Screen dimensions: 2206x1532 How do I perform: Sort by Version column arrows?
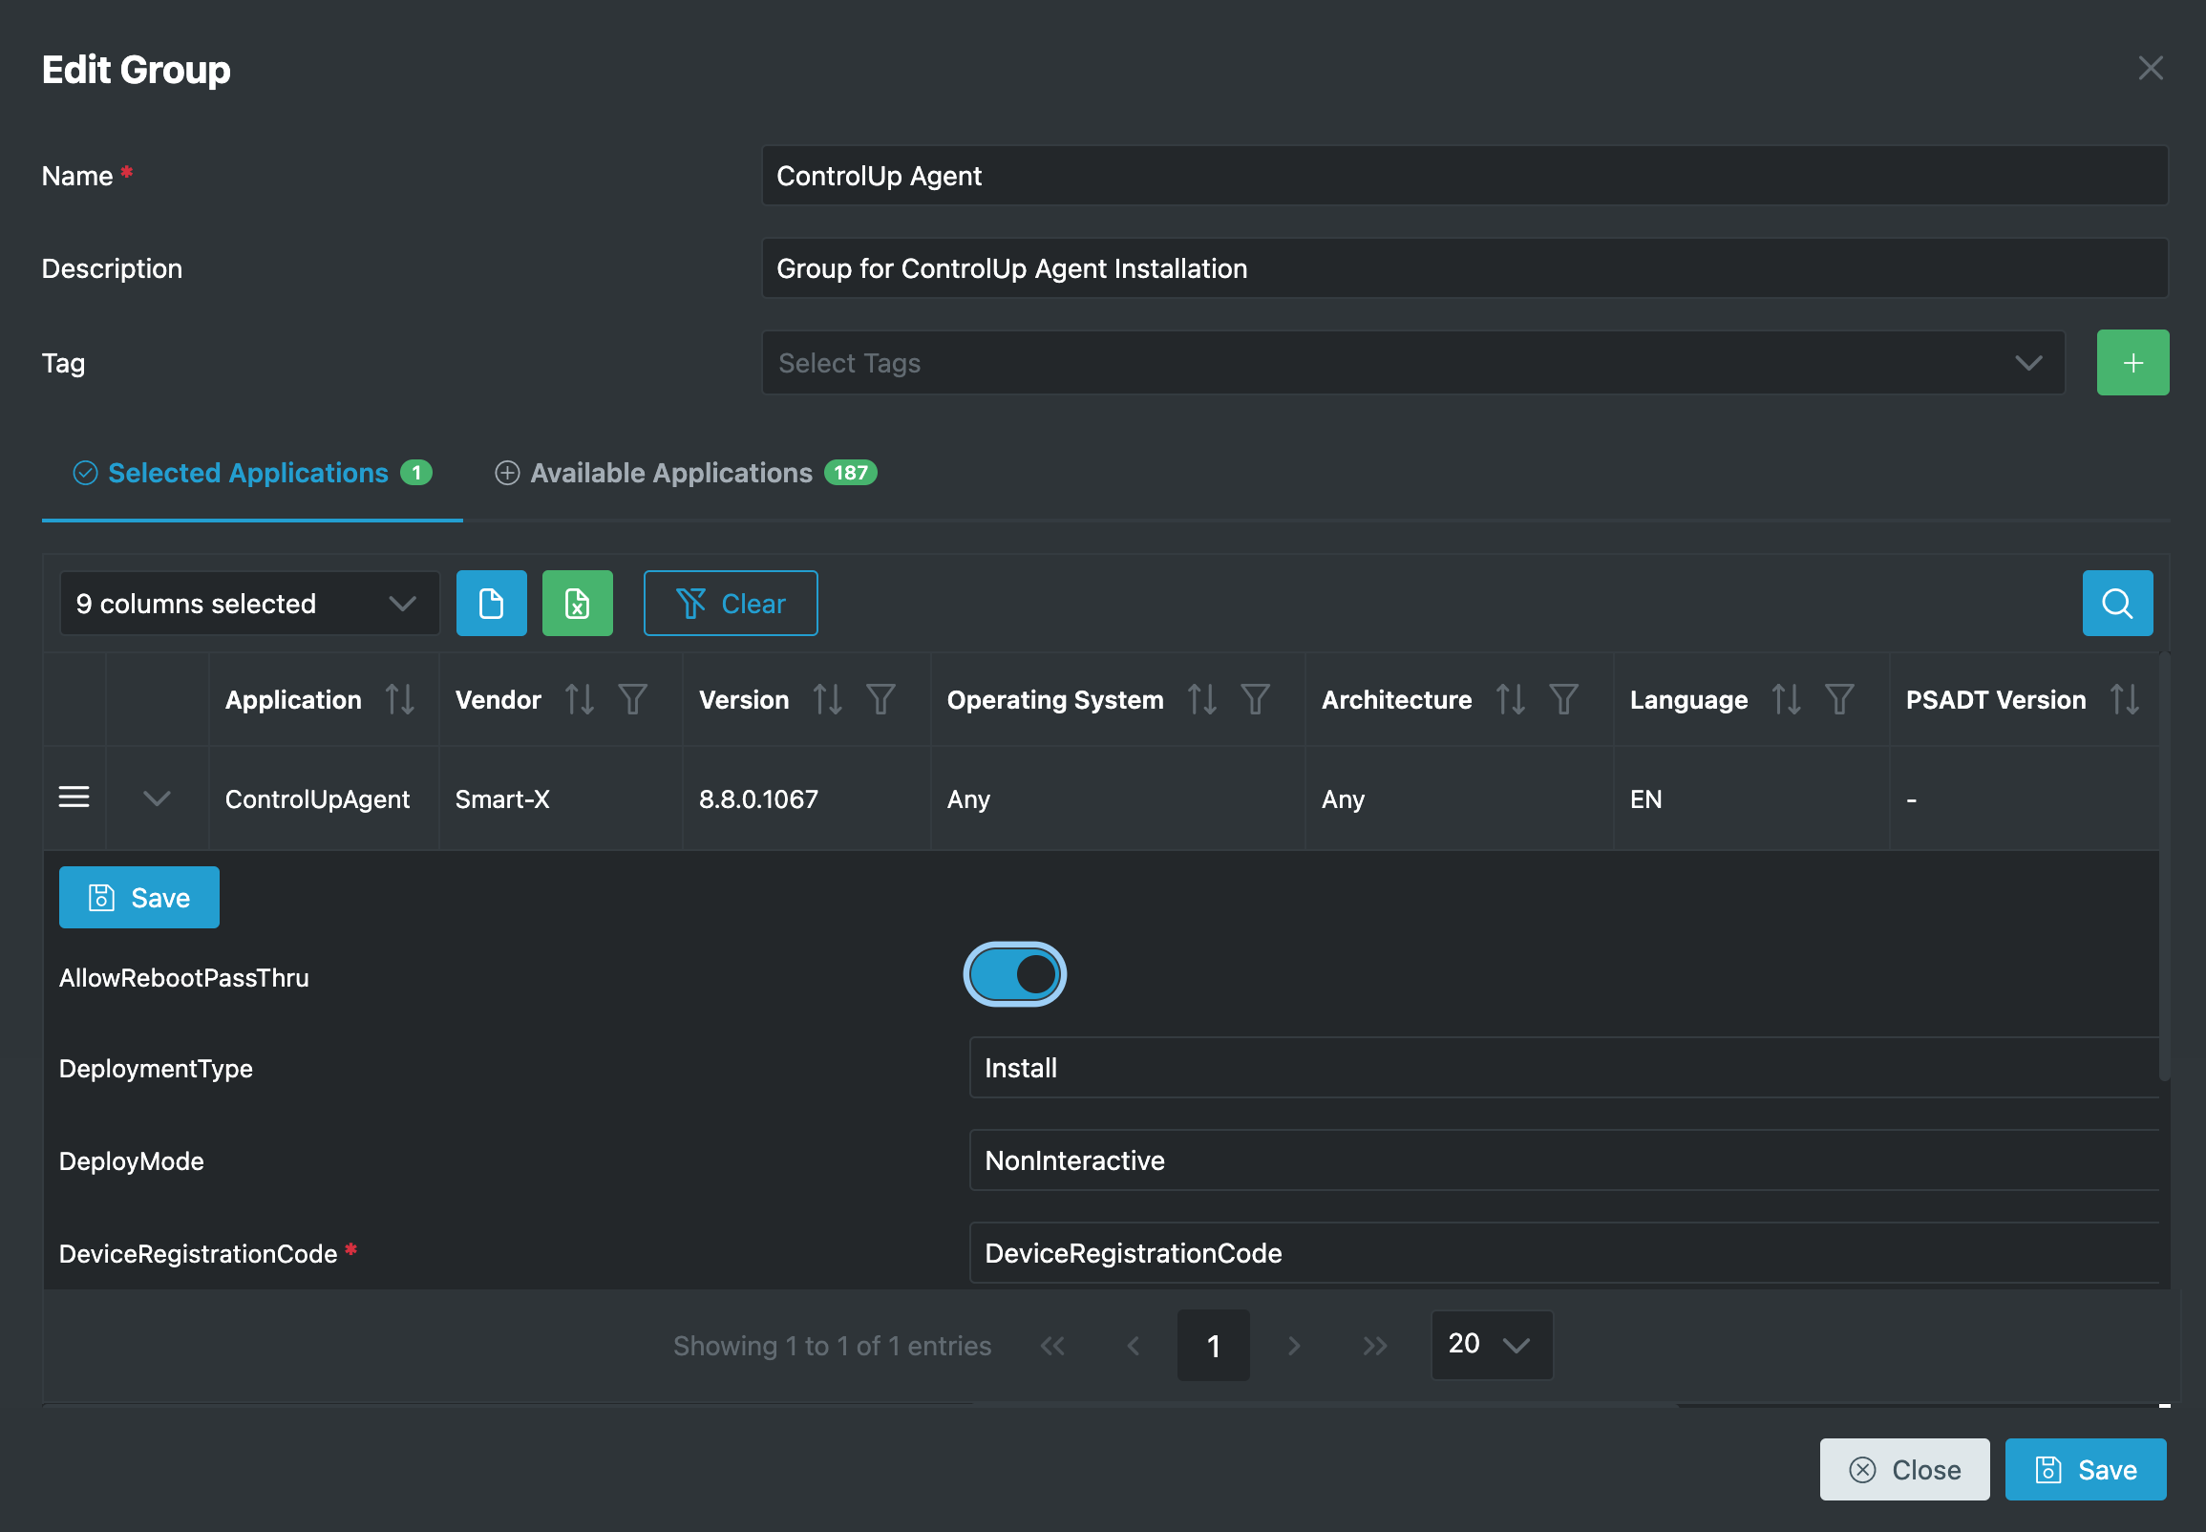[827, 700]
